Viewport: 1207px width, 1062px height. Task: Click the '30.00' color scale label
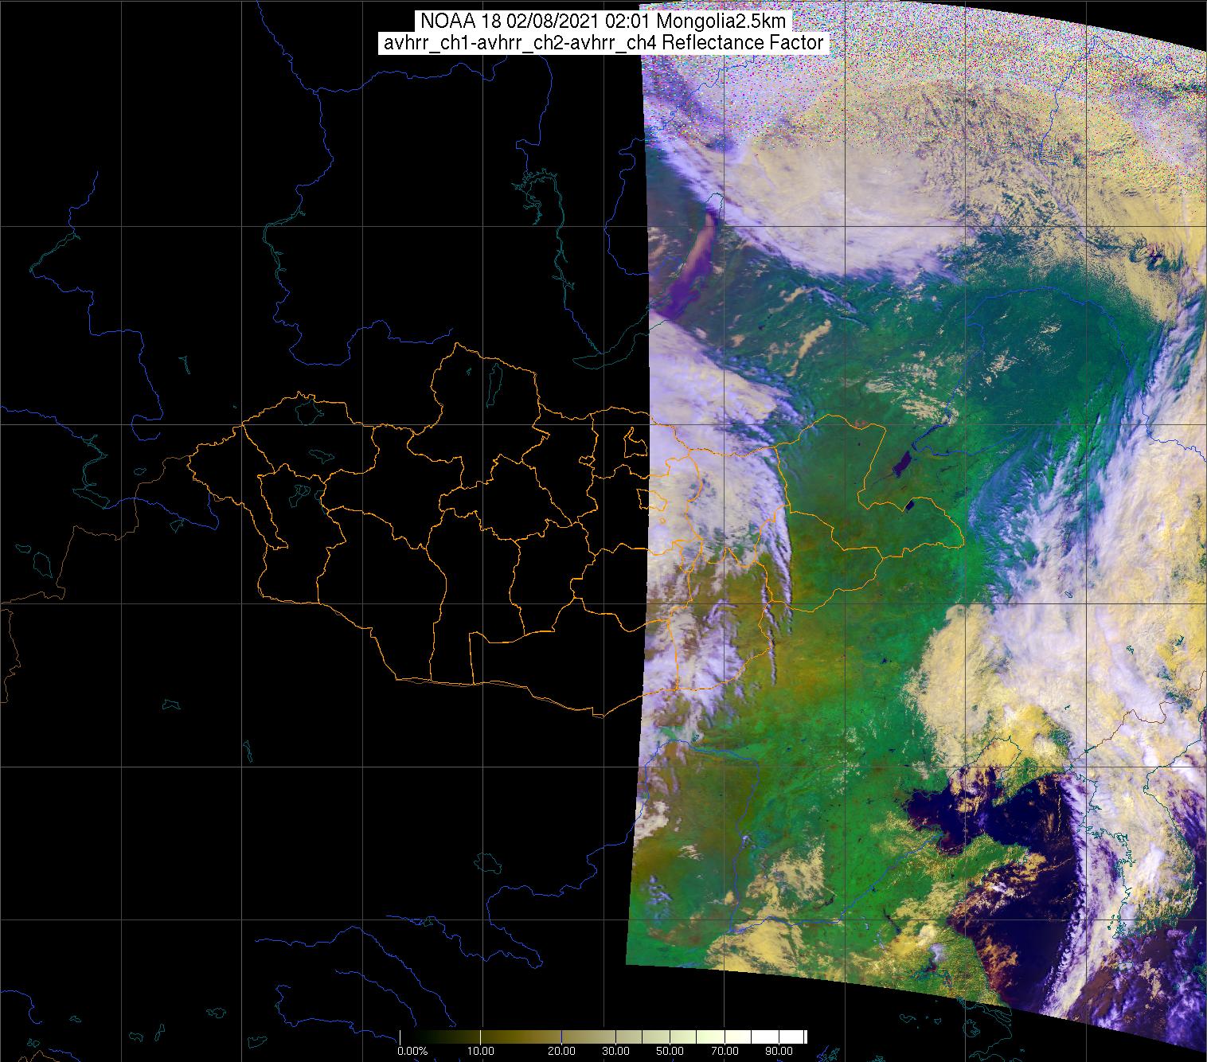click(615, 1052)
